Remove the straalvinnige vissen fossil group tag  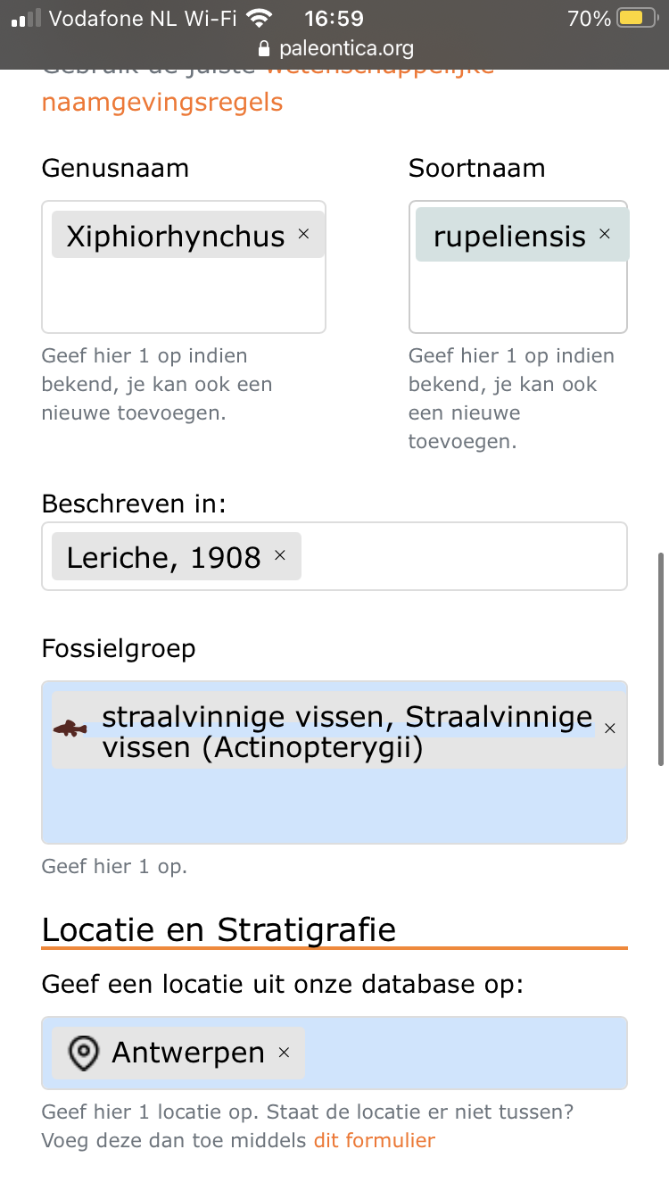(x=610, y=729)
